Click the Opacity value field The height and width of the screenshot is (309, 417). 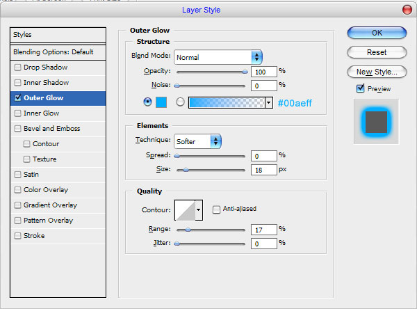(x=264, y=72)
